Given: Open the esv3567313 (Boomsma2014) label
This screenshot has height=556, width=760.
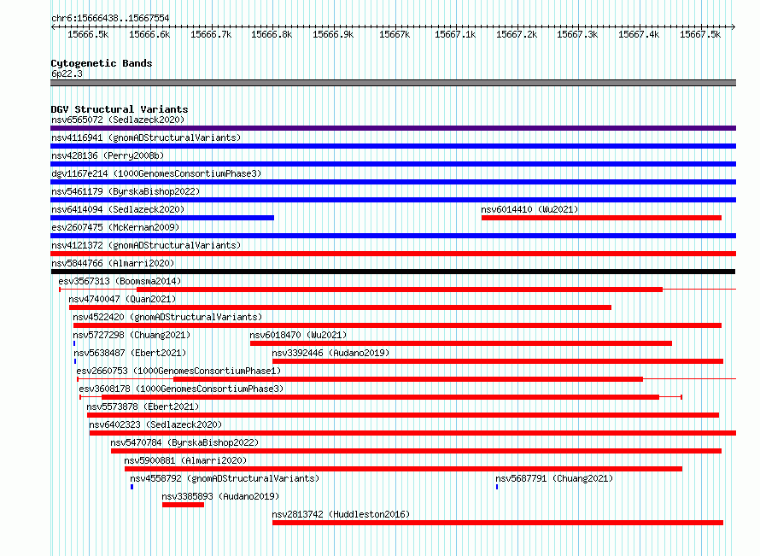Looking at the screenshot, I should pos(120,281).
